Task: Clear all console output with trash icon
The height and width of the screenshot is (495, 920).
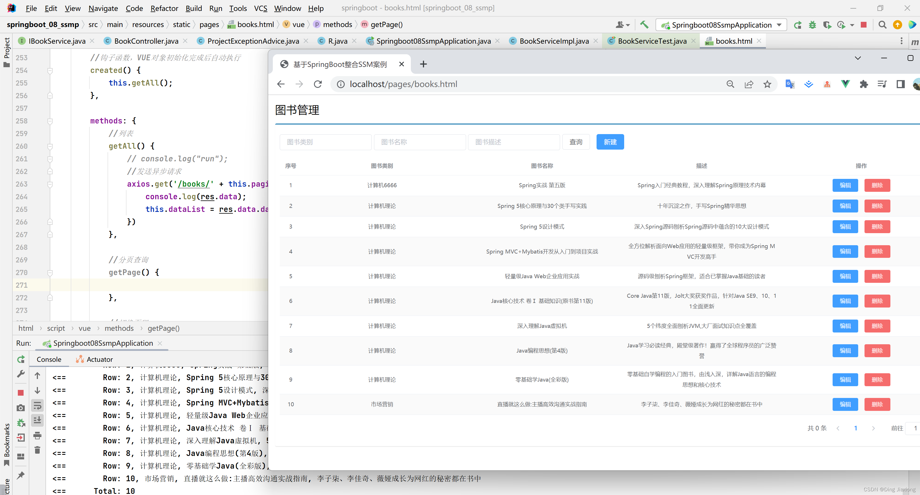Action: coord(37,450)
